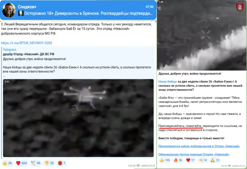Play the 1:25 thermal video on right
247x169 pixels.
pos(202,35)
